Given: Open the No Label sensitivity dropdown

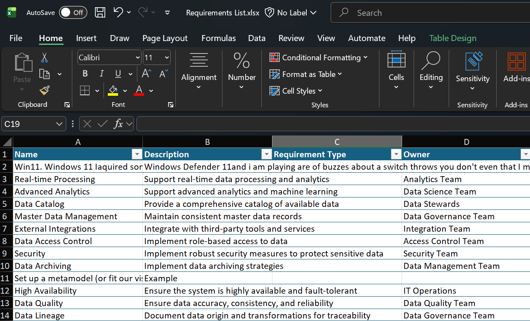Looking at the screenshot, I should (290, 12).
